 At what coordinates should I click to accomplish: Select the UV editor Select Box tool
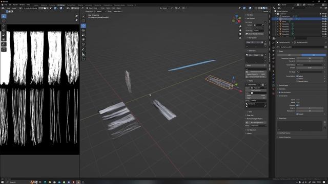tap(4, 16)
